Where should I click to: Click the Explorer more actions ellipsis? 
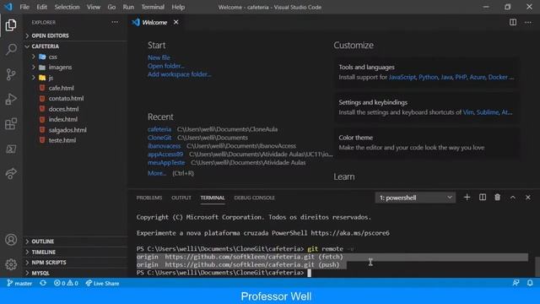point(115,22)
